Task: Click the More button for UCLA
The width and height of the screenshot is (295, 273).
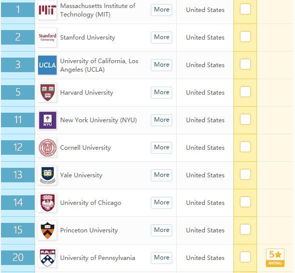Action: click(161, 65)
